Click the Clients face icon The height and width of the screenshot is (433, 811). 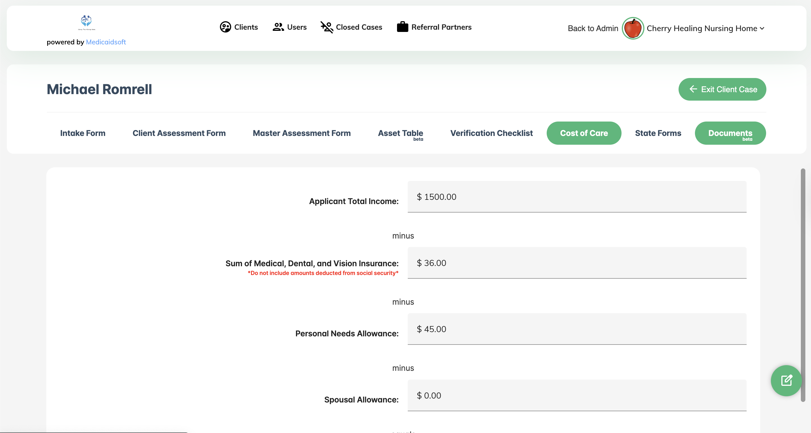[x=225, y=27]
